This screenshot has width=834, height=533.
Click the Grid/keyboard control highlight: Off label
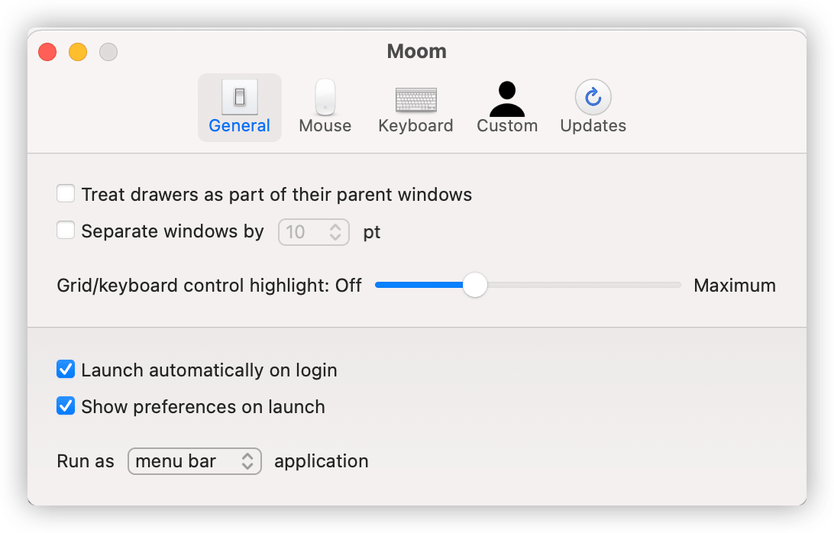click(209, 286)
